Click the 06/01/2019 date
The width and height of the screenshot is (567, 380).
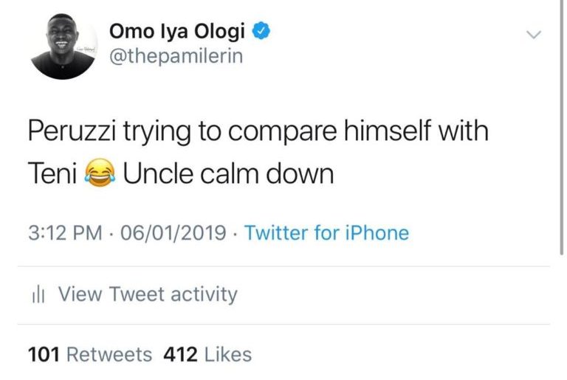pyautogui.click(x=173, y=234)
